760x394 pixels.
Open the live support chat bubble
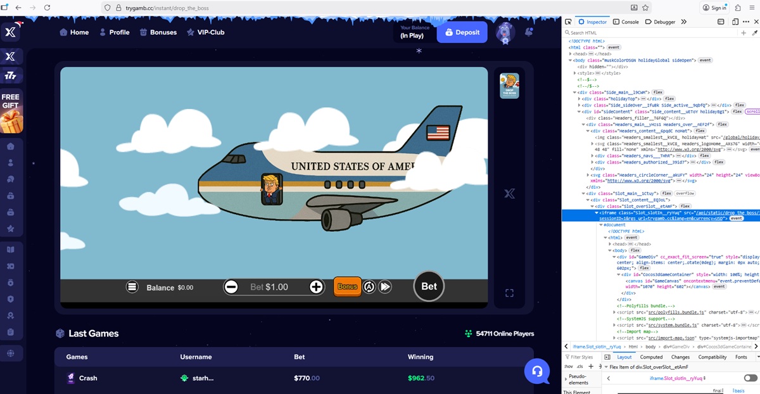click(537, 371)
